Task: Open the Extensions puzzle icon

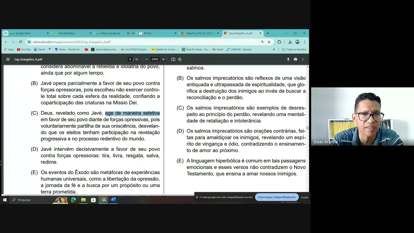Action: coord(279,42)
